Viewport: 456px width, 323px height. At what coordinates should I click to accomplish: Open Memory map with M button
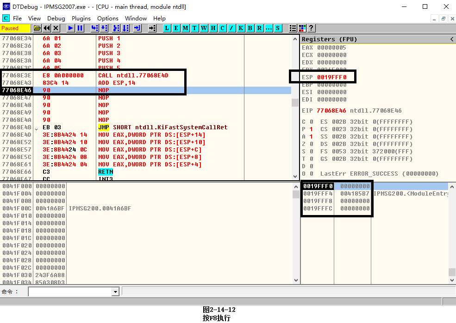click(185, 28)
